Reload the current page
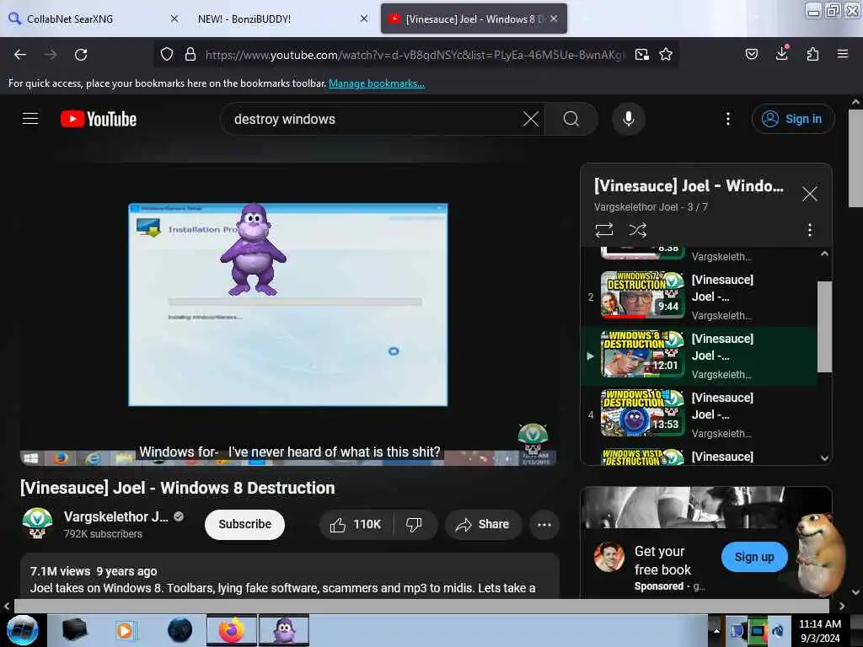Viewport: 863px width, 647px height. 81,55
